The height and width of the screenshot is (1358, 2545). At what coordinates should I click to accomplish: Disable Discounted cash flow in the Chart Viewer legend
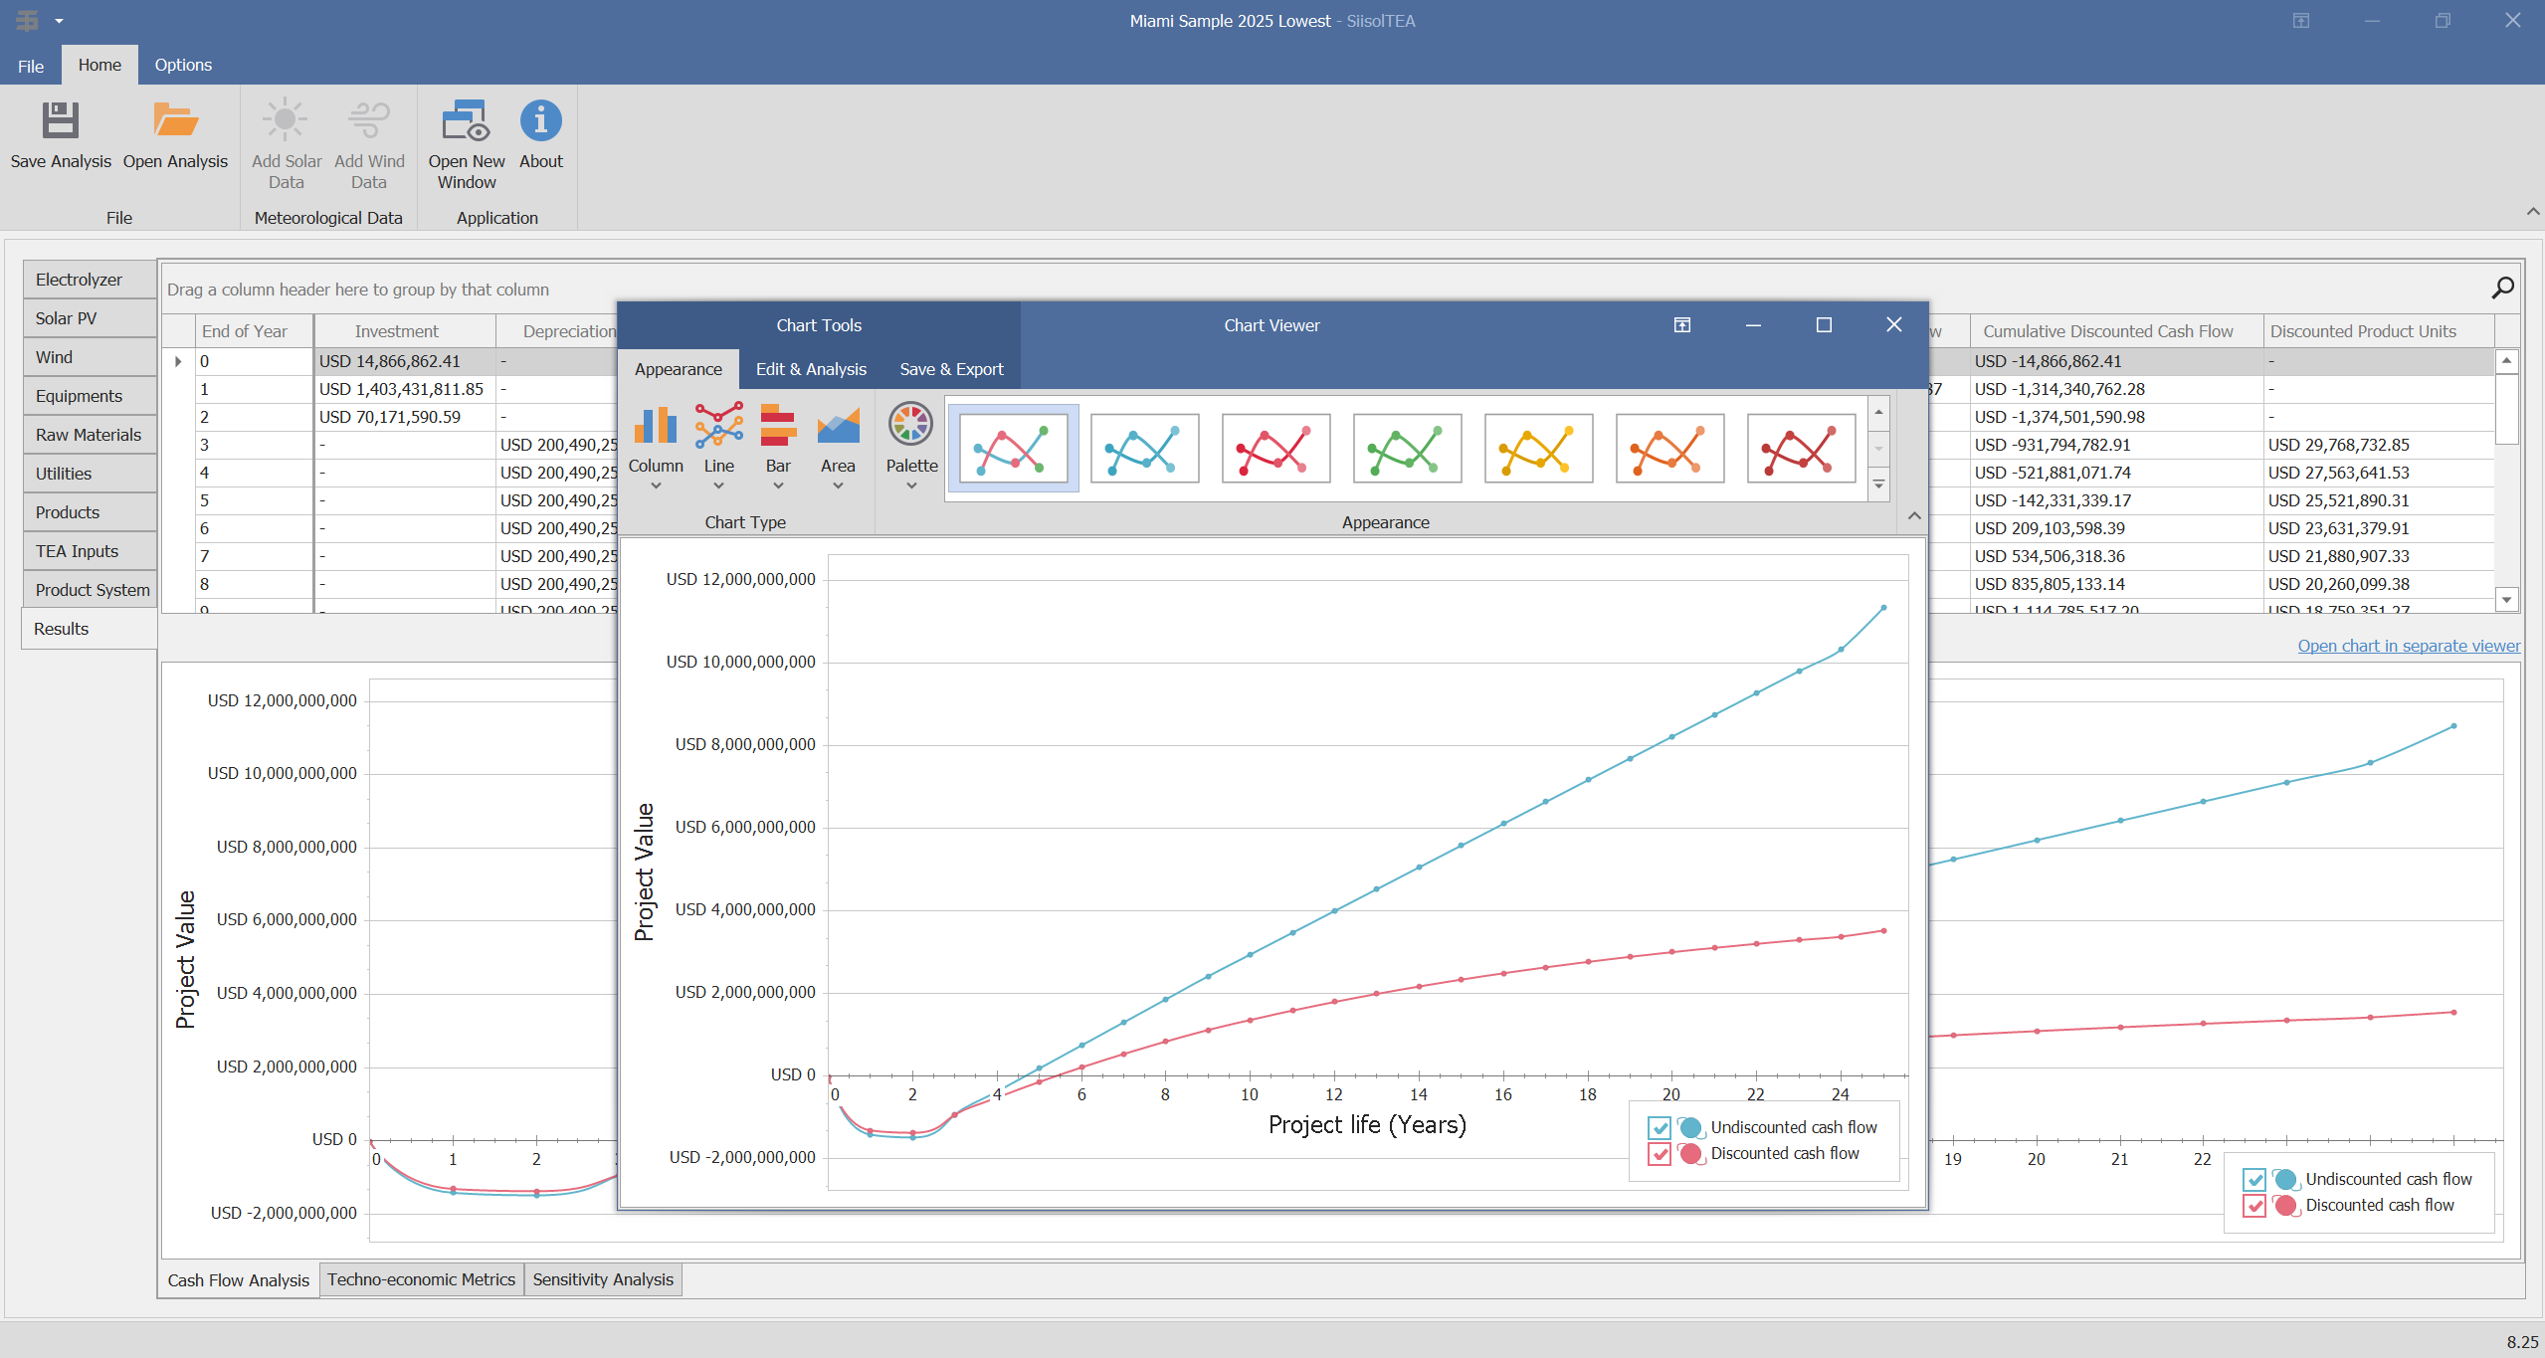1658,1154
